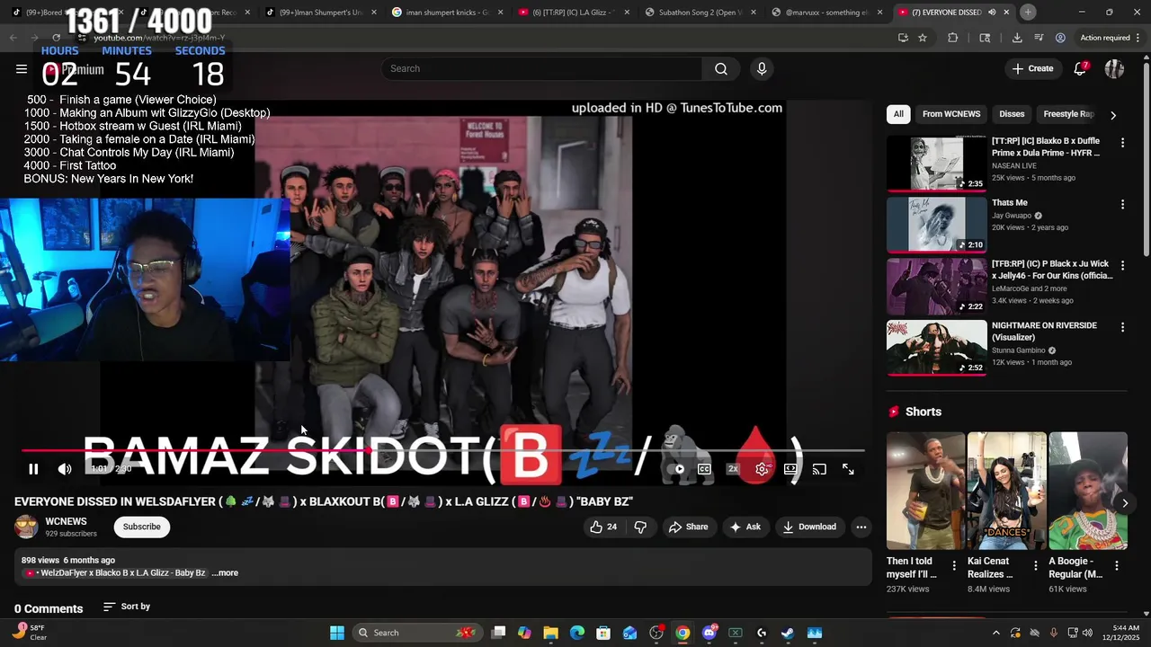Click the 2x playback speed indicator

pyautogui.click(x=733, y=469)
